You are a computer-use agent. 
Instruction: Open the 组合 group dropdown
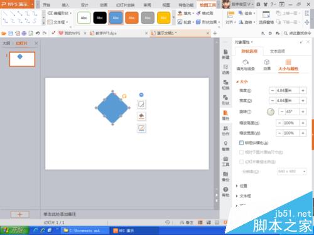247,13
